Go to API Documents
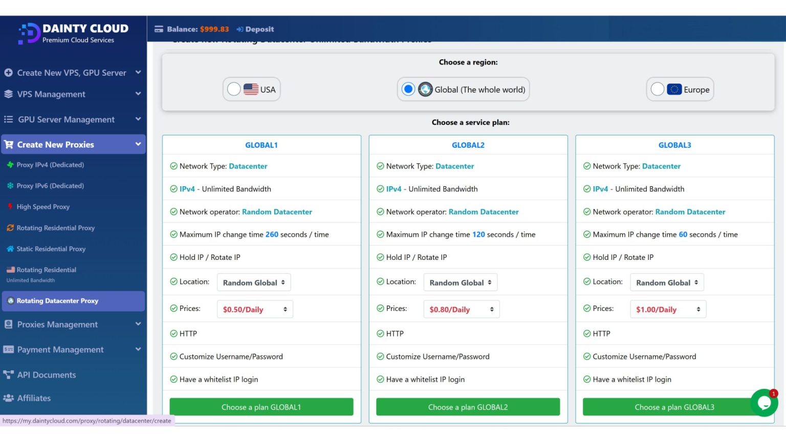Viewport: 786px width, 442px height. point(46,374)
